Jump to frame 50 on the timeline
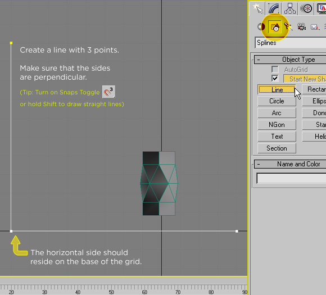The height and width of the screenshot is (295, 326). 111,292
